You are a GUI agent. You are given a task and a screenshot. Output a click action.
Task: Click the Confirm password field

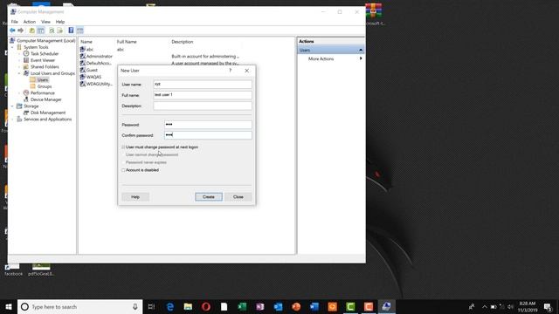click(208, 135)
